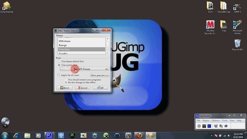Open the Vidz folder

(x=224, y=26)
